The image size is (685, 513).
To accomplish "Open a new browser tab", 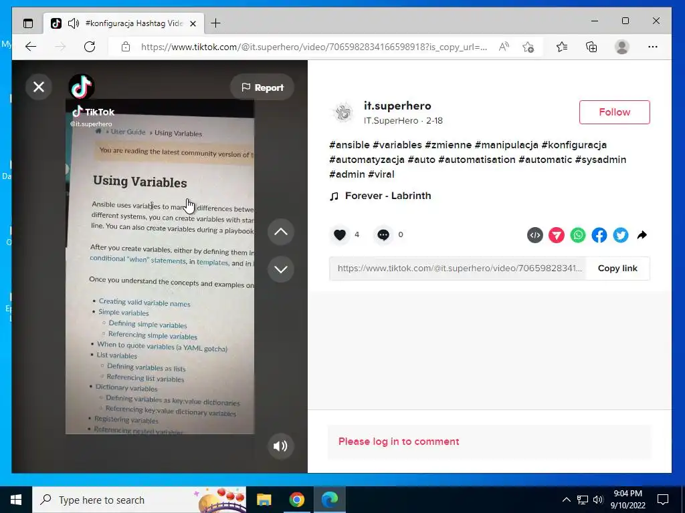I will 215,23.
